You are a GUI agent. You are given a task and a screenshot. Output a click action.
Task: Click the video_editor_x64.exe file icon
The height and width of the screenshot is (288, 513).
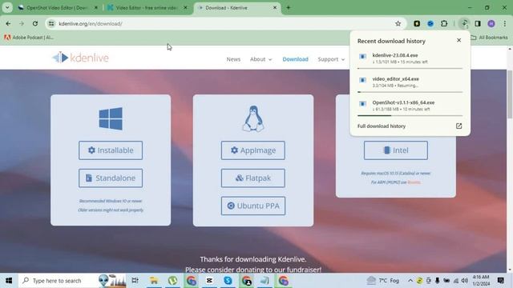362,80
